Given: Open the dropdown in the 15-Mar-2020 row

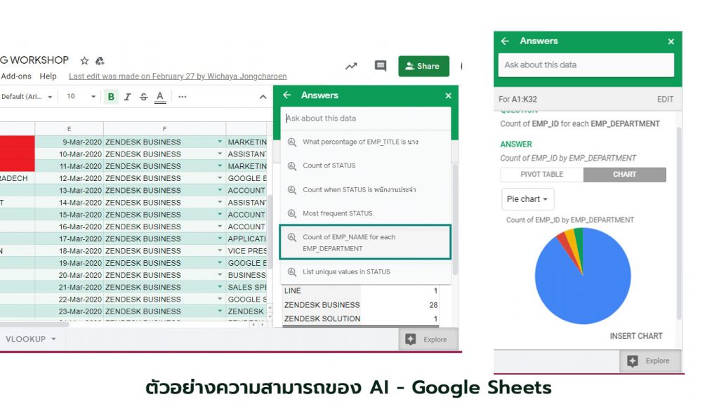Looking at the screenshot, I should 220,215.
